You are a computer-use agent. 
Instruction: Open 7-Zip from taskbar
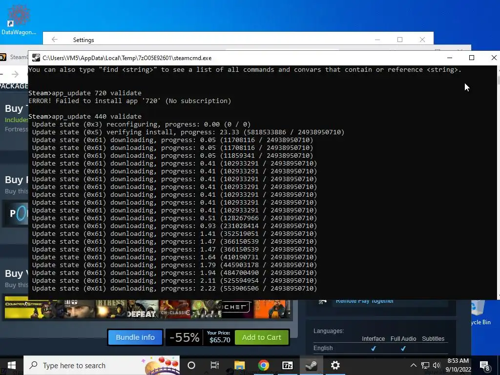(287, 365)
